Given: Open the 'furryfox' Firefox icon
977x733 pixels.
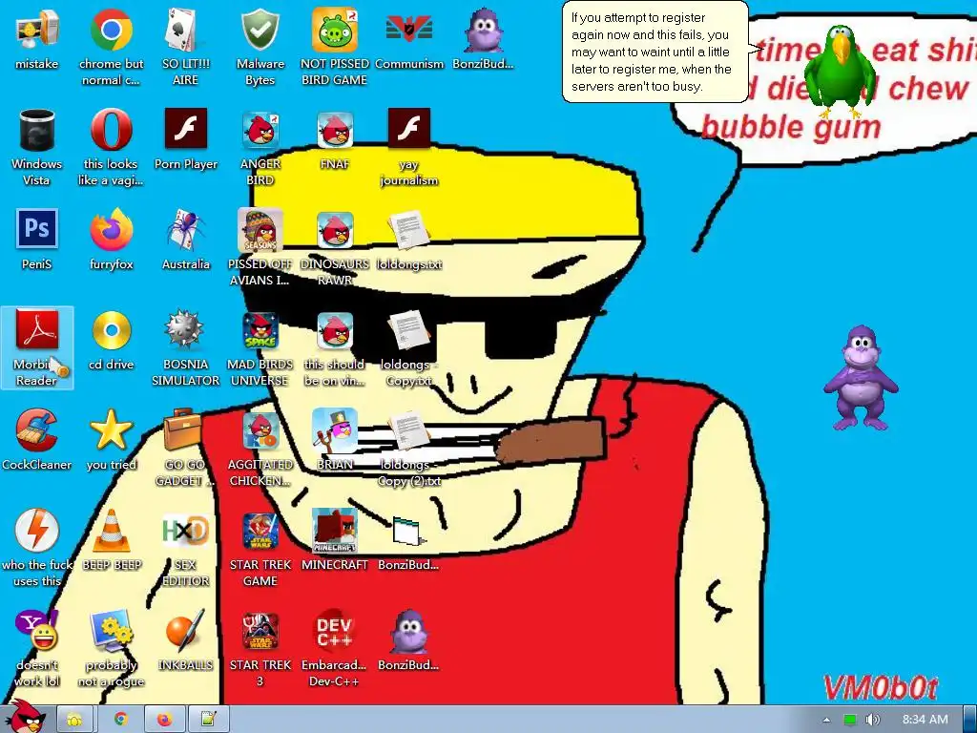Looking at the screenshot, I should (111, 240).
